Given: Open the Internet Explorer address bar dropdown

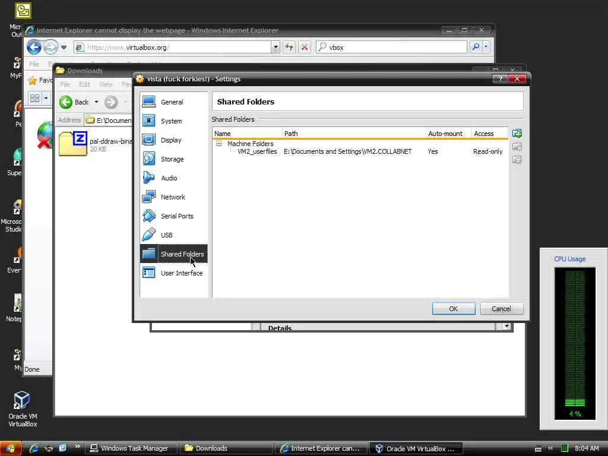Looking at the screenshot, I should tap(275, 47).
